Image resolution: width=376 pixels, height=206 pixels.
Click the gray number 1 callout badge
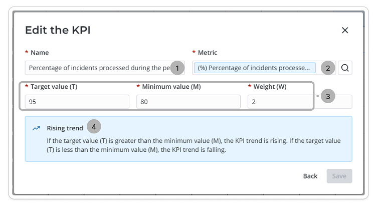pos(177,67)
